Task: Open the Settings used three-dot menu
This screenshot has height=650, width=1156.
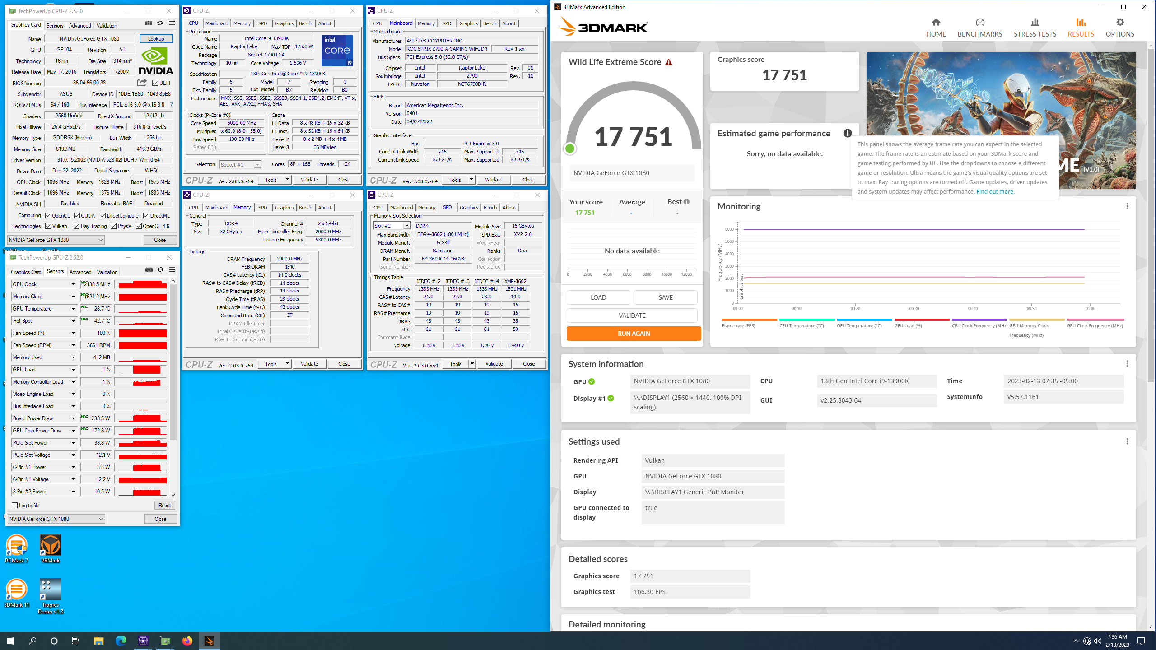Action: point(1127,441)
